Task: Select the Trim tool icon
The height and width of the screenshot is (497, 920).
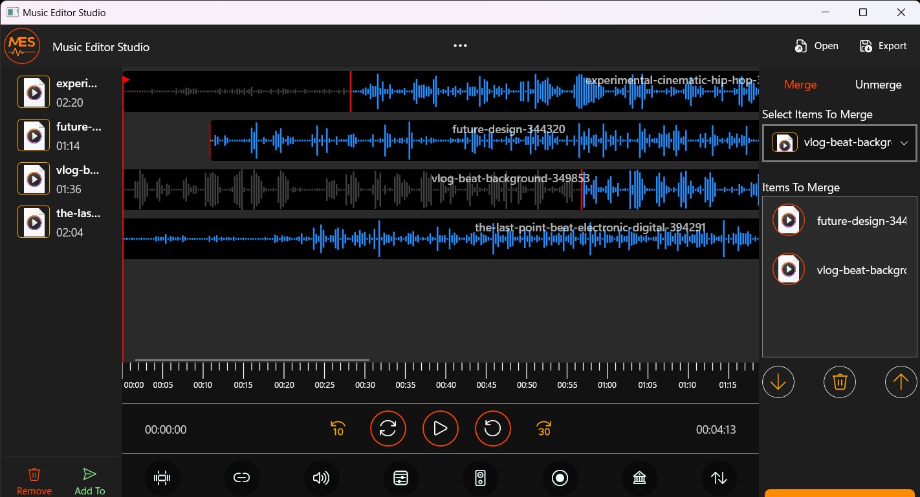Action: click(162, 478)
